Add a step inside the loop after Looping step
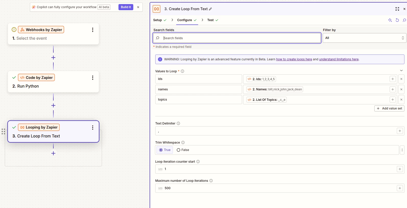407x208 pixels. click(x=53, y=153)
